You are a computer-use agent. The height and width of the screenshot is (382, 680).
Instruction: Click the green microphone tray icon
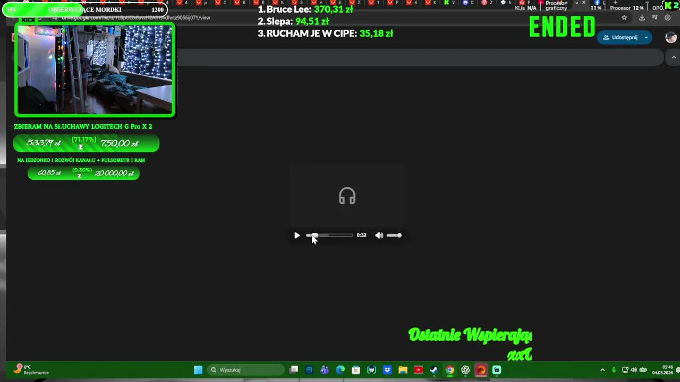614,370
